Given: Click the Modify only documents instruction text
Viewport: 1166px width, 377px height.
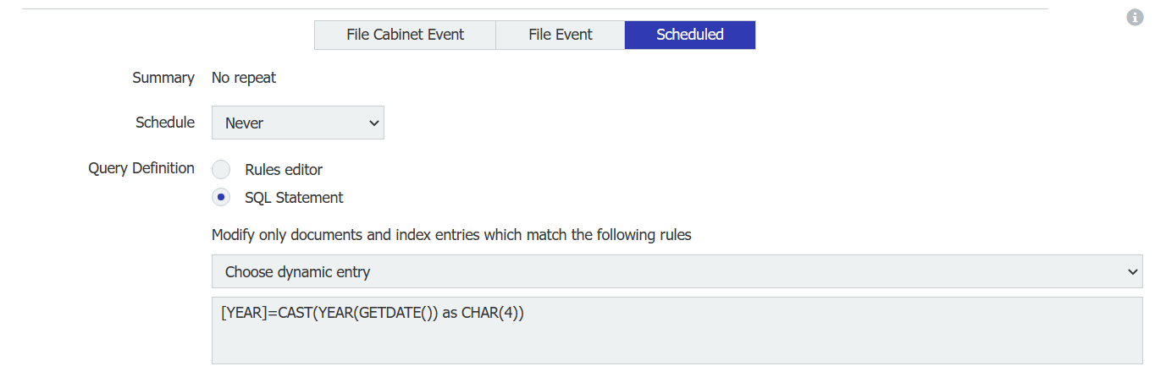Looking at the screenshot, I should tap(451, 235).
